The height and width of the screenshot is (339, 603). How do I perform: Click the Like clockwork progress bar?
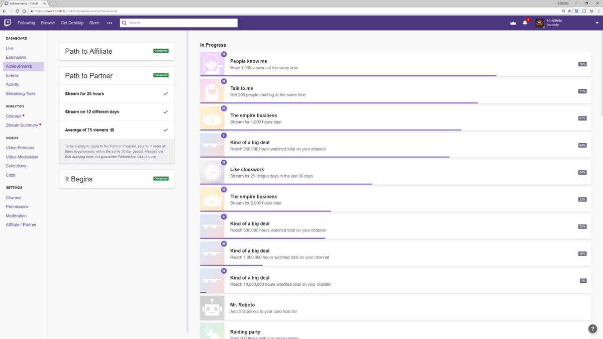coord(286,184)
